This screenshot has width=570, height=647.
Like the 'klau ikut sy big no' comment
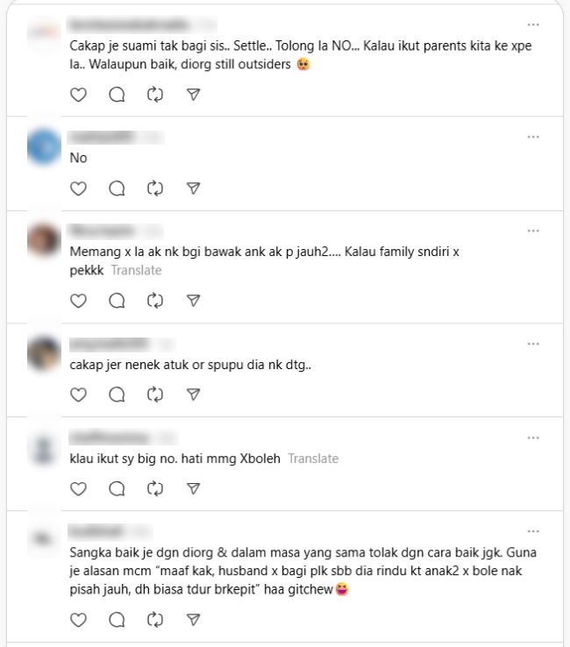point(78,488)
